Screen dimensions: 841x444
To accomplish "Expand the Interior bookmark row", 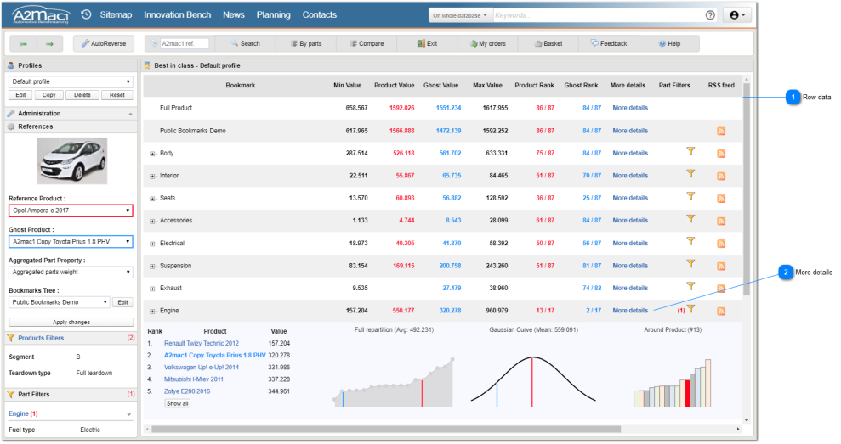I will click(x=152, y=177).
